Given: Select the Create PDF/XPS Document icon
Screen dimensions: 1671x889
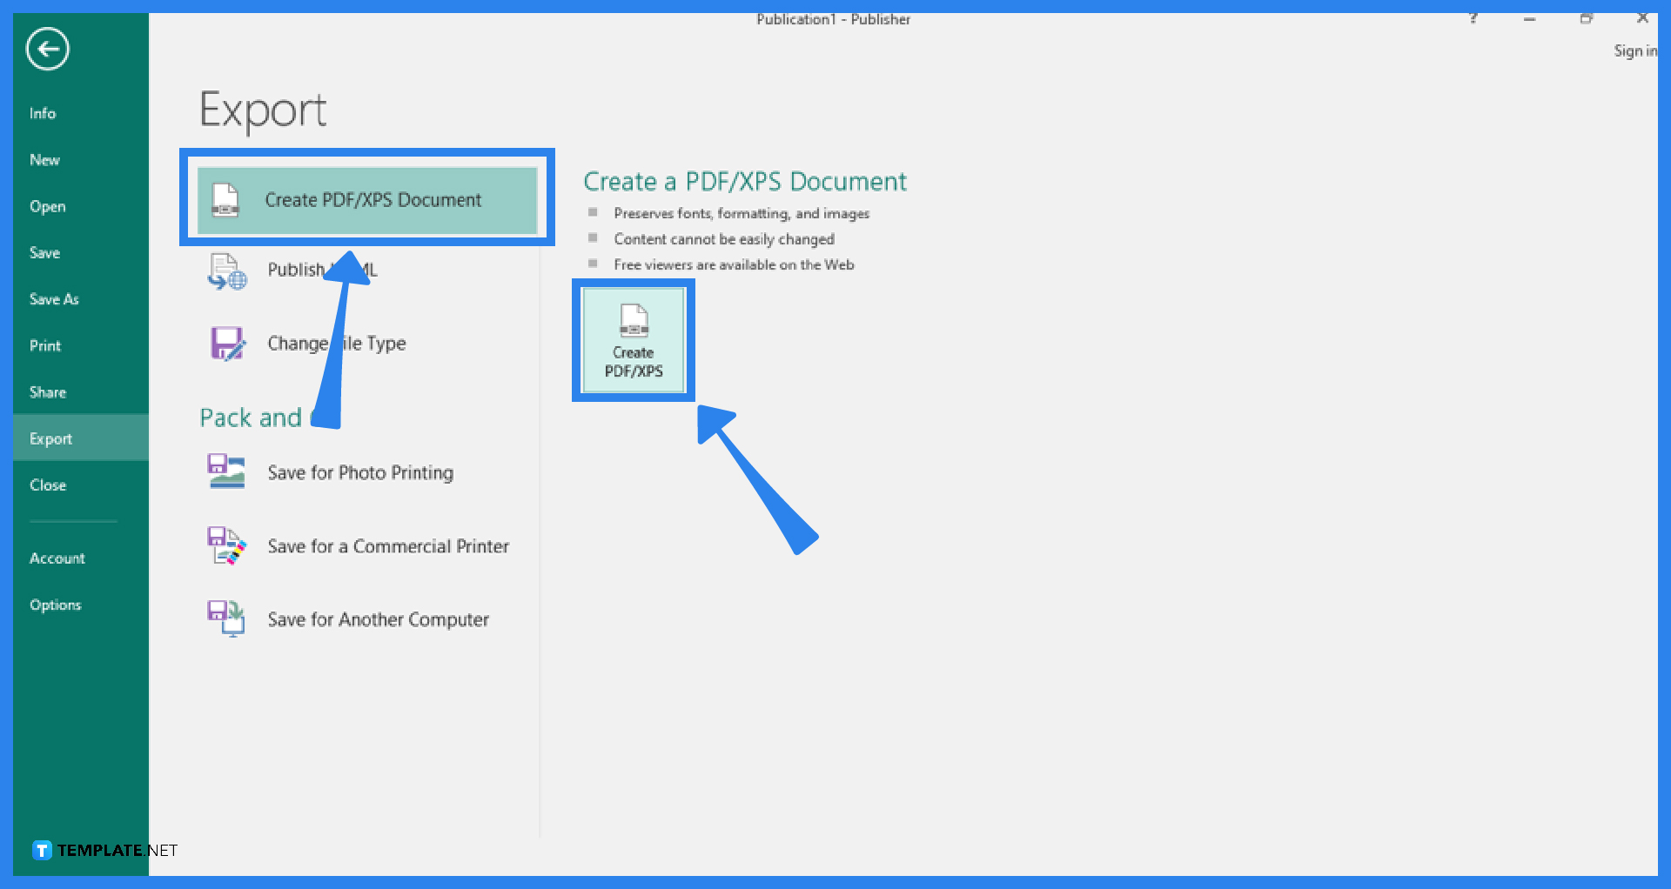Looking at the screenshot, I should [225, 199].
